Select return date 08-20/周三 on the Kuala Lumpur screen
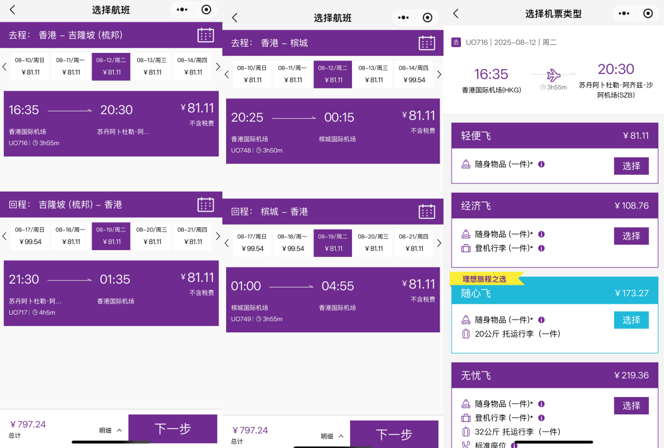The width and height of the screenshot is (664, 448). click(x=151, y=236)
